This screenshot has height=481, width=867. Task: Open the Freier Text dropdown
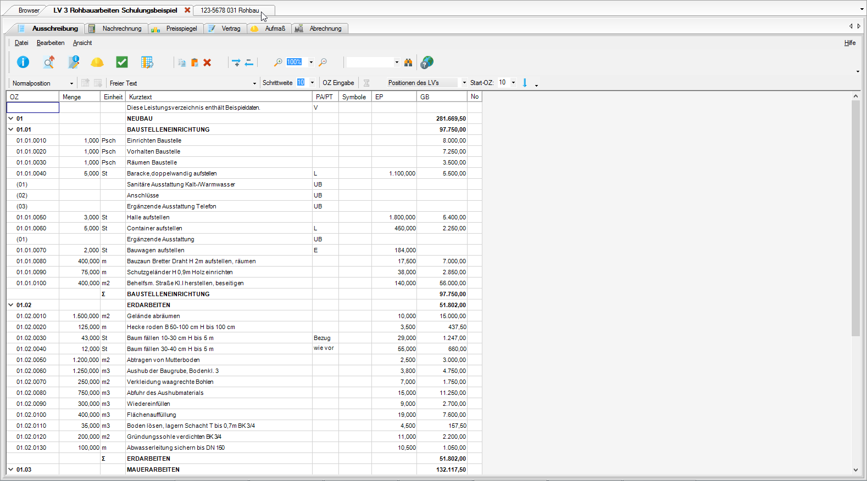(x=254, y=83)
